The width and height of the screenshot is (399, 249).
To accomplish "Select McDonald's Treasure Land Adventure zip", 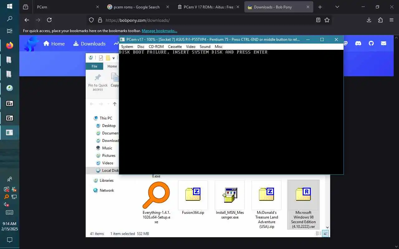I will click(267, 204).
